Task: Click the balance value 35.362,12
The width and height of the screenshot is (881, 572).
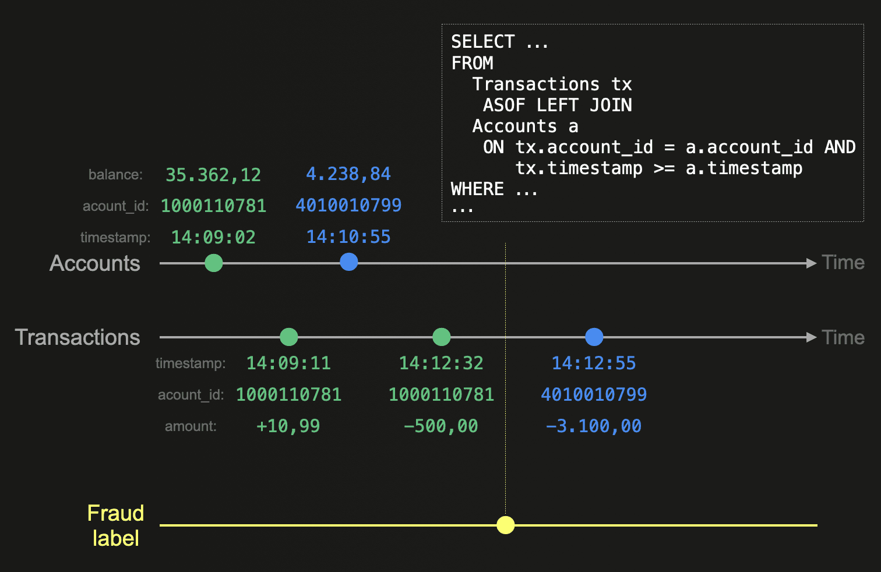Action: [x=213, y=175]
